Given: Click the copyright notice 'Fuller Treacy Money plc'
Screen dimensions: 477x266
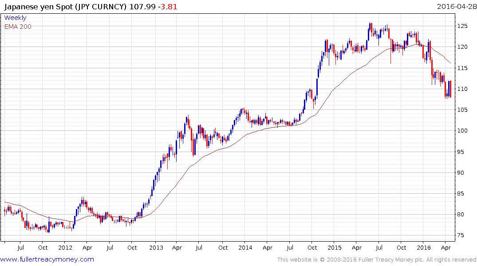Looking at the screenshot, I should point(391,260).
